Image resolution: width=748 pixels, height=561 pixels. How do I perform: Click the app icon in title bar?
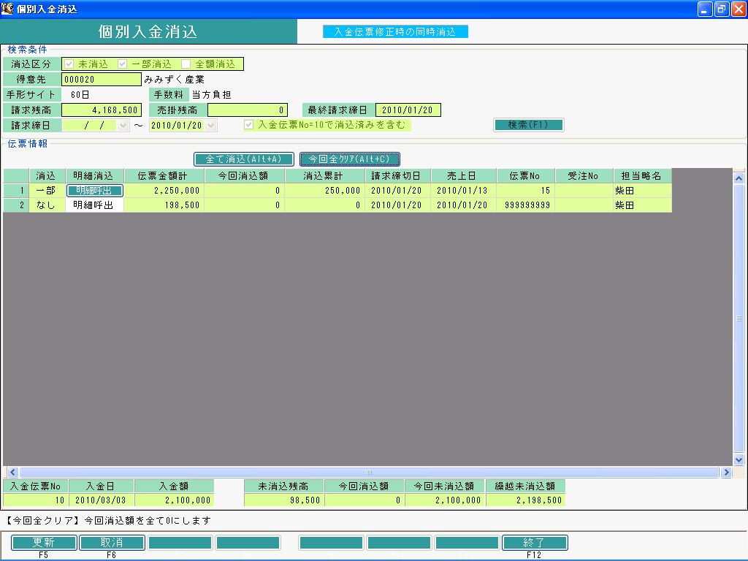(7, 8)
